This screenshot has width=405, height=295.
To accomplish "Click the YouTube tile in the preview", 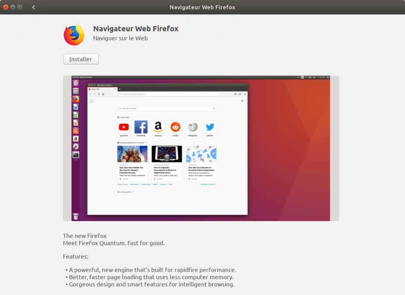I will pyautogui.click(x=124, y=127).
